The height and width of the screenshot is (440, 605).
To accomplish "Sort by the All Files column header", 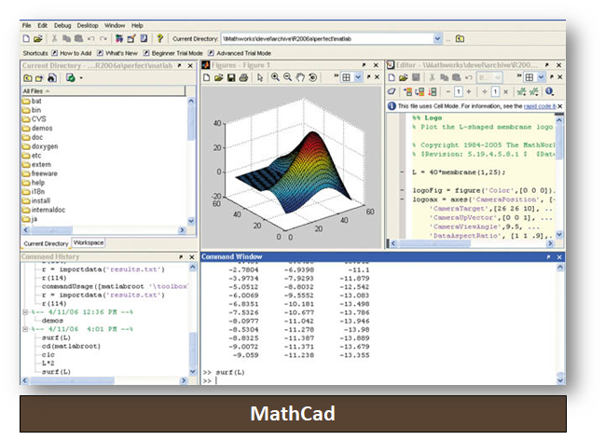I will (103, 91).
